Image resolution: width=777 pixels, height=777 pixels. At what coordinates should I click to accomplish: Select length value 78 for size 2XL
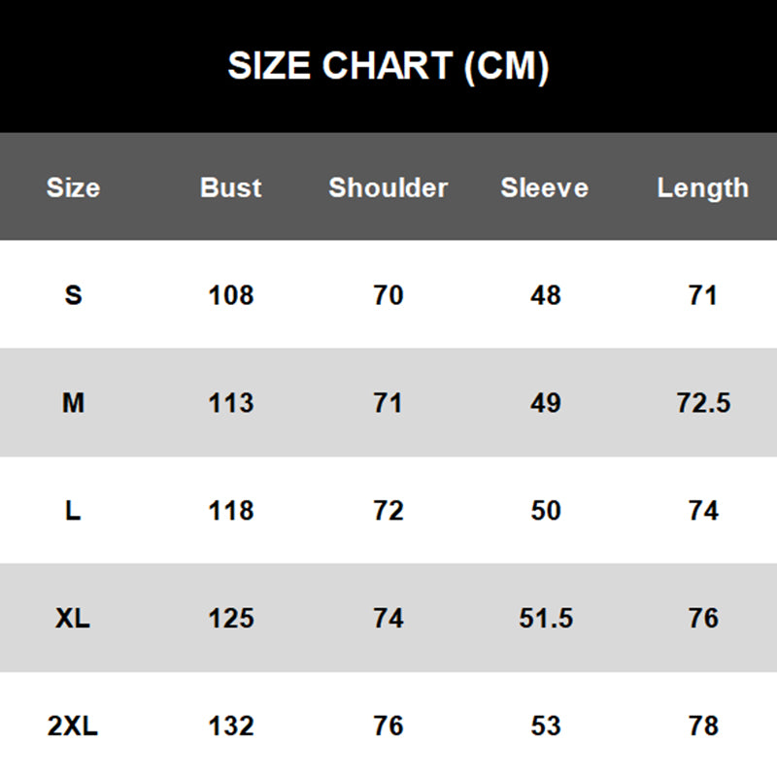click(703, 726)
